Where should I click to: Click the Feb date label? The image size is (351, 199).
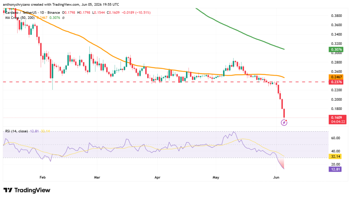[43, 177]
